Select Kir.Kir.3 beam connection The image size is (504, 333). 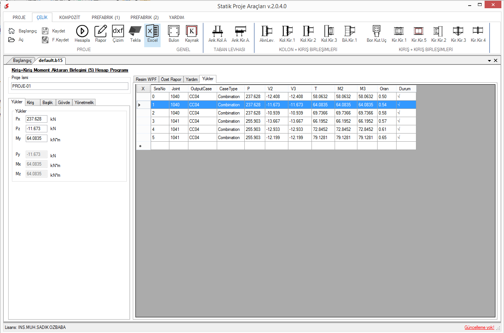click(x=458, y=34)
